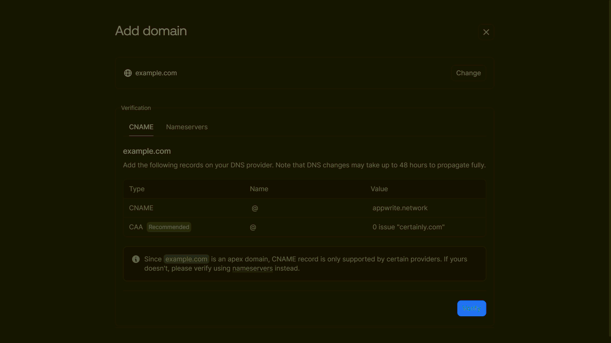Click the info icon in the apex domain notice
The width and height of the screenshot is (611, 343).
[136, 259]
